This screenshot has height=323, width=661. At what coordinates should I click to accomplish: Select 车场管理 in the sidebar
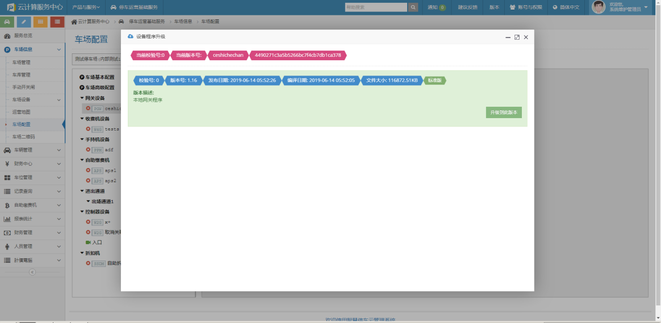pos(22,62)
